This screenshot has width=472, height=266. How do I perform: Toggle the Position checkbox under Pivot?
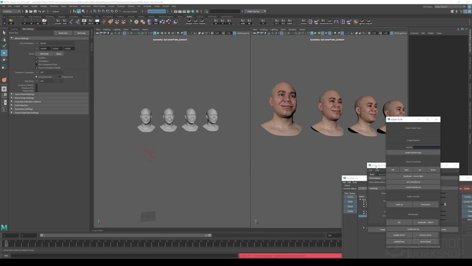tap(37, 58)
